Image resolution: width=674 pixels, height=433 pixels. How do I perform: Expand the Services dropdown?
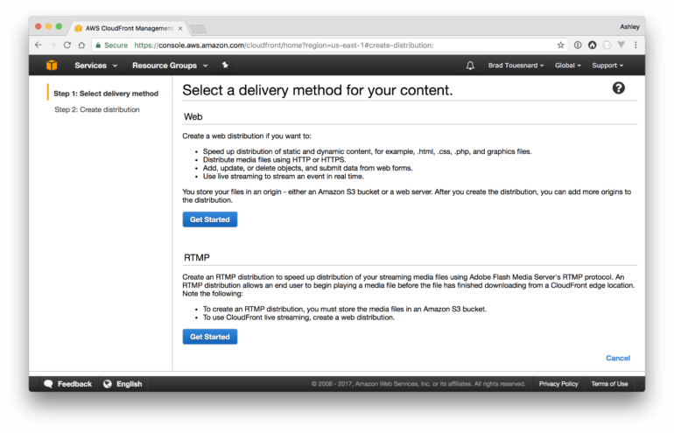(95, 66)
